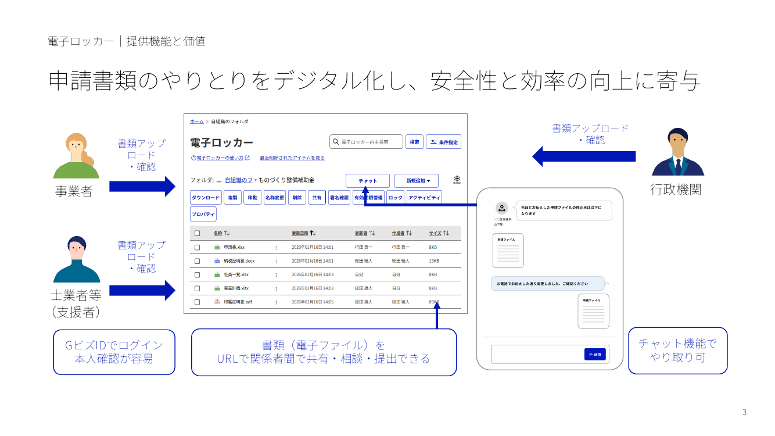Click the xlsx file icon for 社員一覧.xlsx
This screenshot has height=436, width=775.
(x=217, y=274)
